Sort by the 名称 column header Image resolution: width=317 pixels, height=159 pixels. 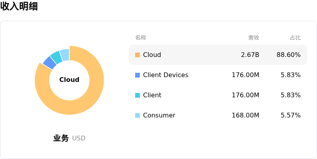pos(141,38)
